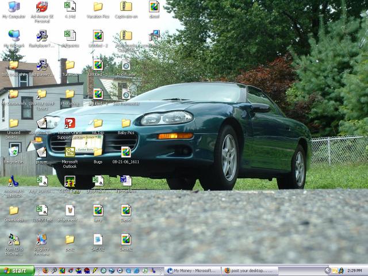Viewport: 368px width, 276px height.
Task: Open the Burn CD & DVDs shortcut
Action: click(13, 239)
